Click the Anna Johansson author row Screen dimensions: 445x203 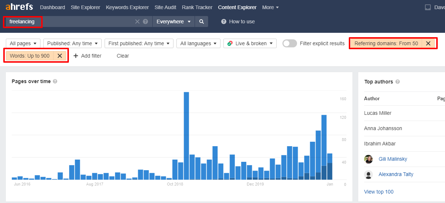pos(404,128)
